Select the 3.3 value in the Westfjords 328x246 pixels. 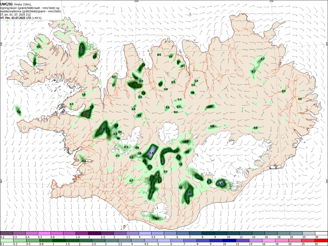pos(81,48)
